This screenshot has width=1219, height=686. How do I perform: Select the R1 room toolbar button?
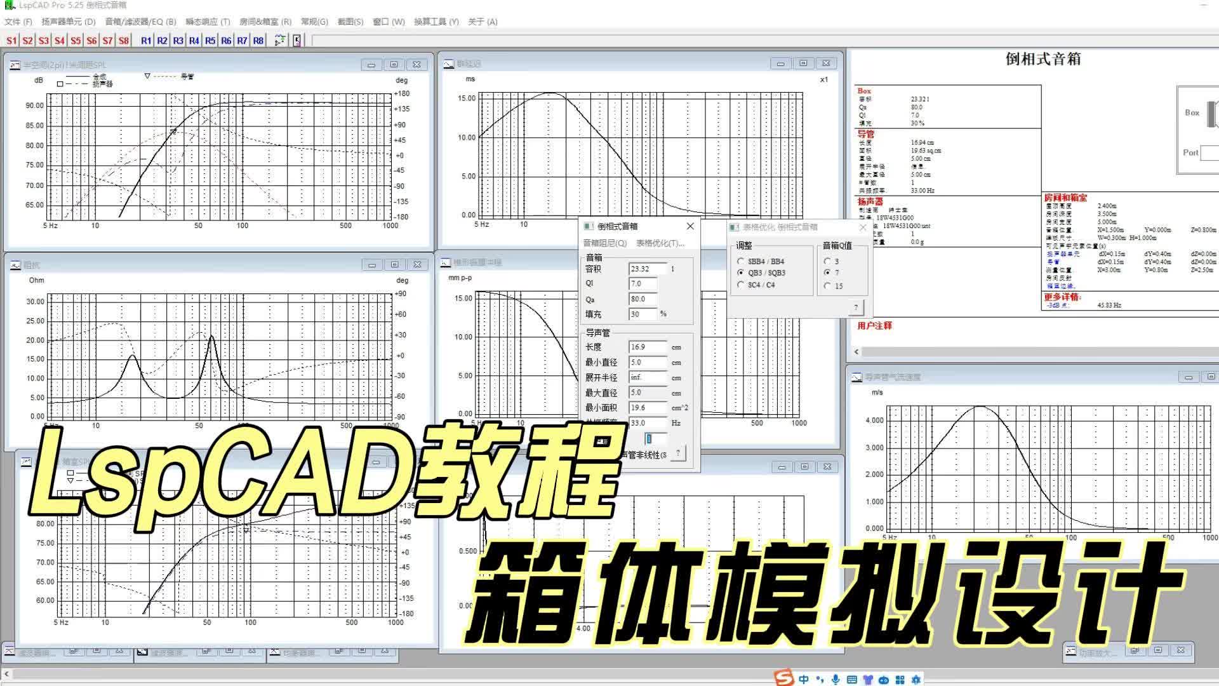[146, 41]
